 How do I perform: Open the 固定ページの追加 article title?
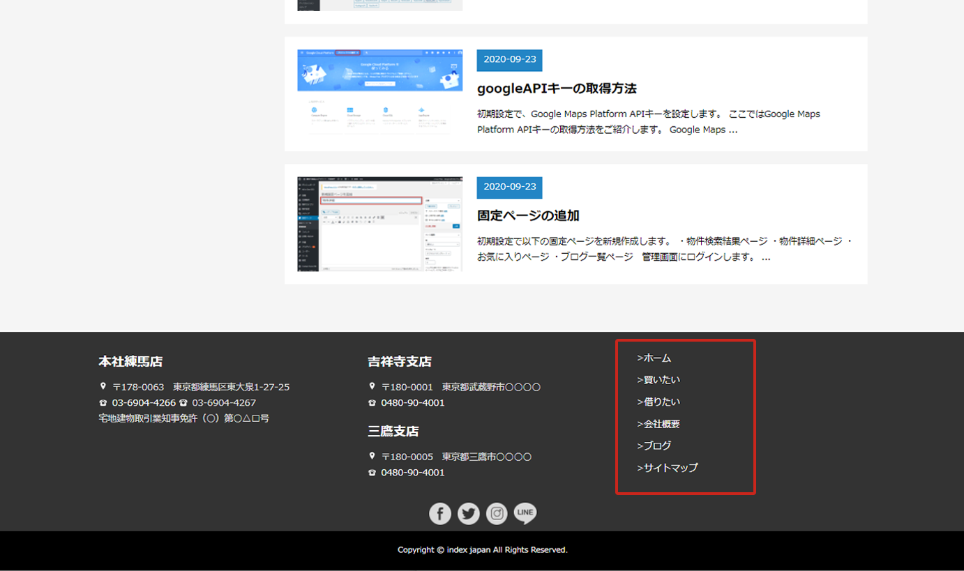click(528, 215)
